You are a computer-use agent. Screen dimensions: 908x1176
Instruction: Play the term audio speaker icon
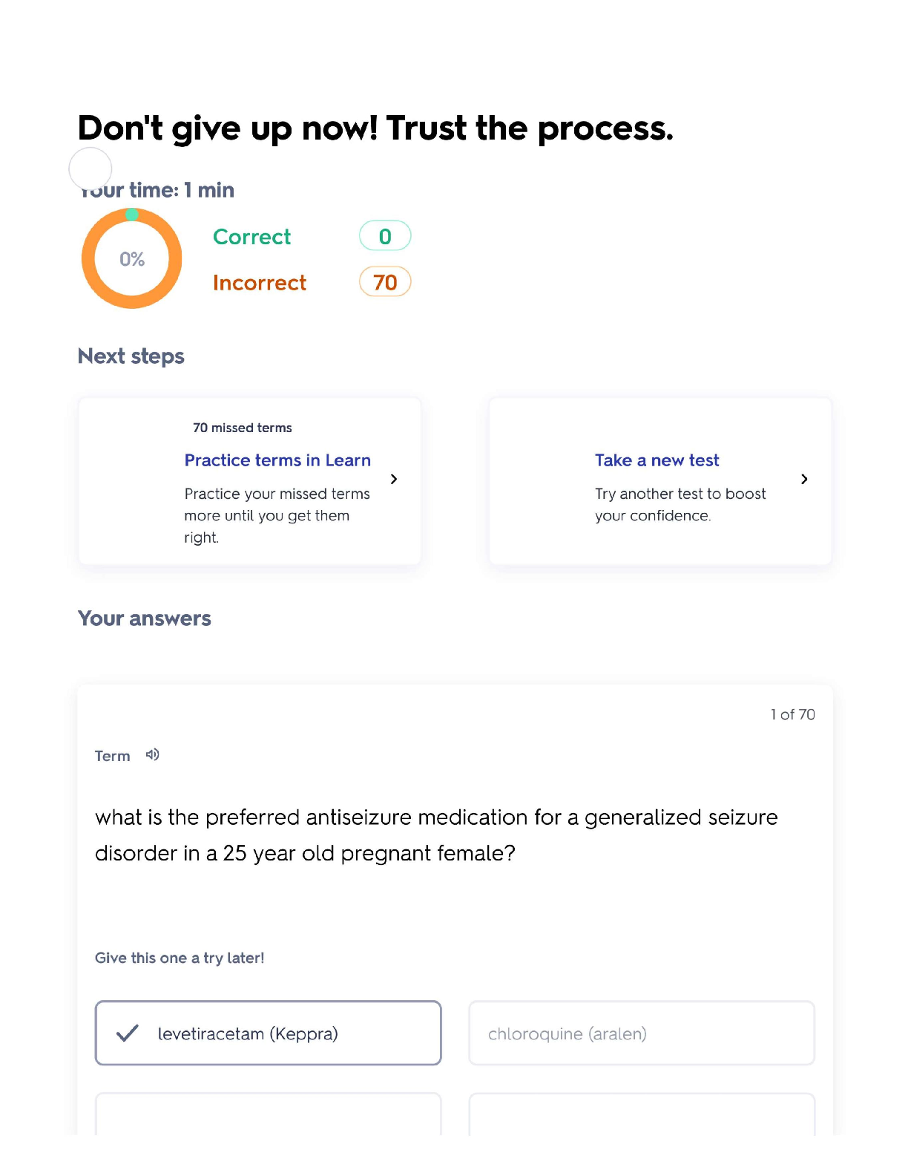click(152, 755)
